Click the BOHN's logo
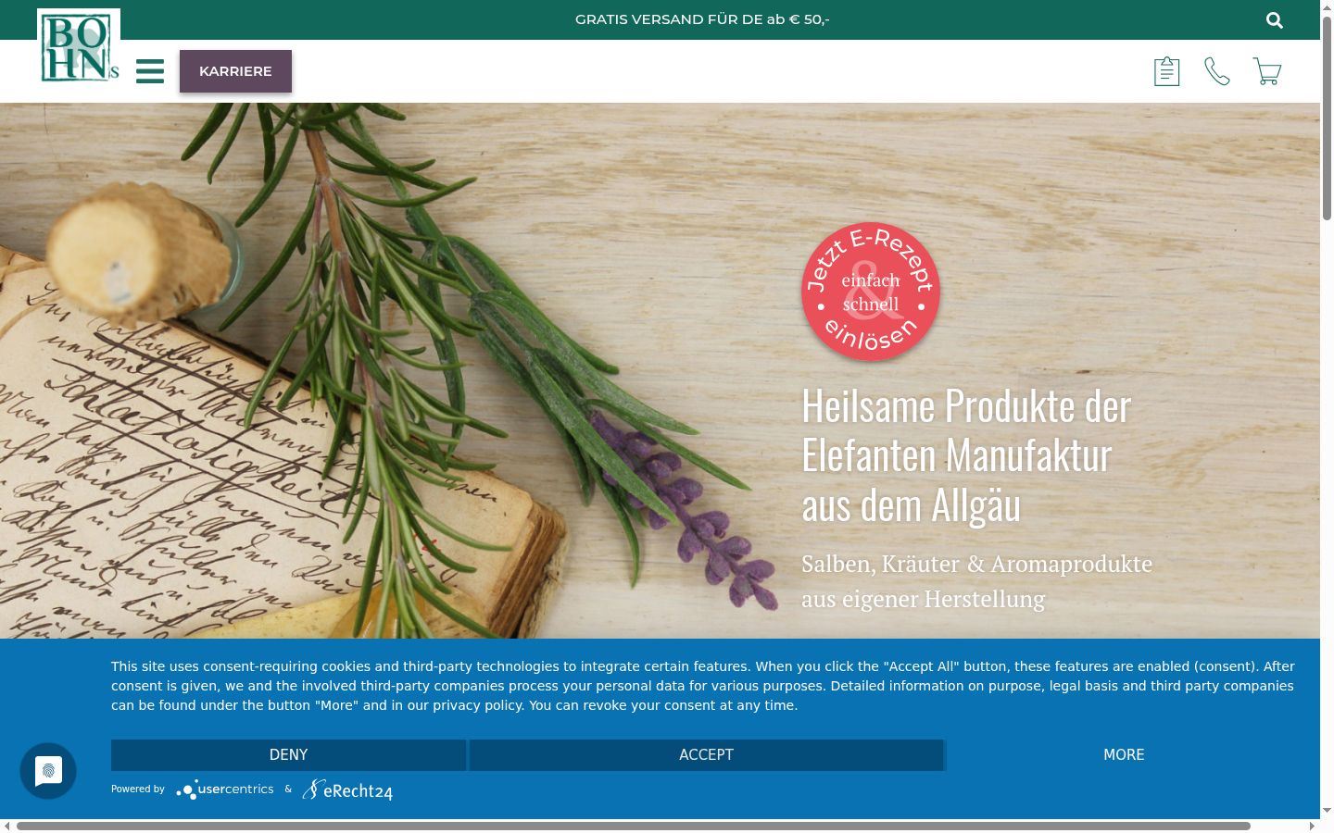The width and height of the screenshot is (1334, 833). tap(79, 47)
